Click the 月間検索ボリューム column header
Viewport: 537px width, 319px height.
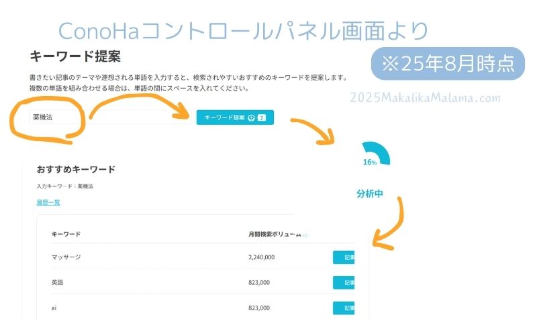click(x=274, y=234)
